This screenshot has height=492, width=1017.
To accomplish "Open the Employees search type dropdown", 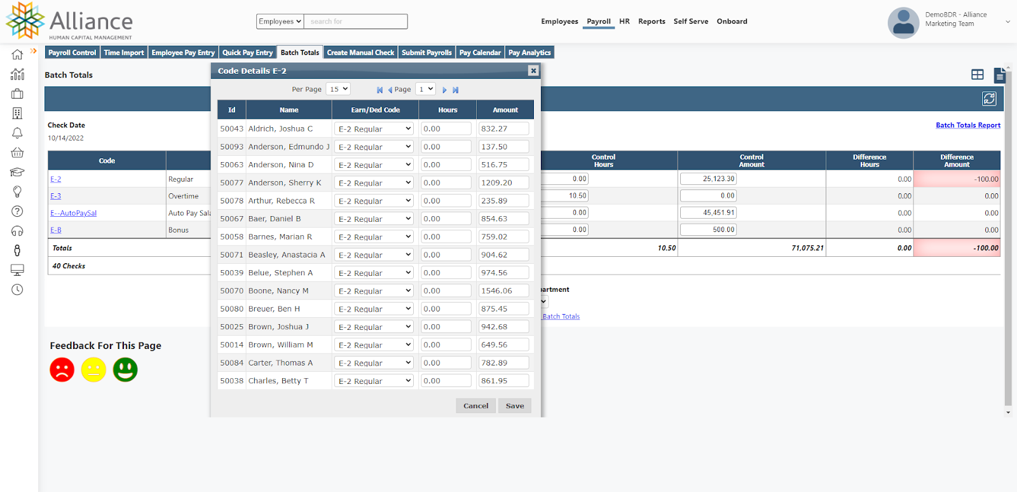I will click(x=280, y=22).
